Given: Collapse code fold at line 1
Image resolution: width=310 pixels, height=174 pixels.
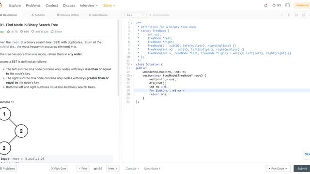Looking at the screenshot, I should [131, 23].
